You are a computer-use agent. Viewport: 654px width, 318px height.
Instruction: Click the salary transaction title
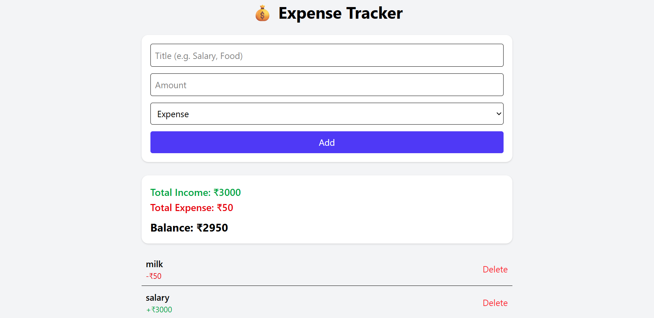coord(157,298)
